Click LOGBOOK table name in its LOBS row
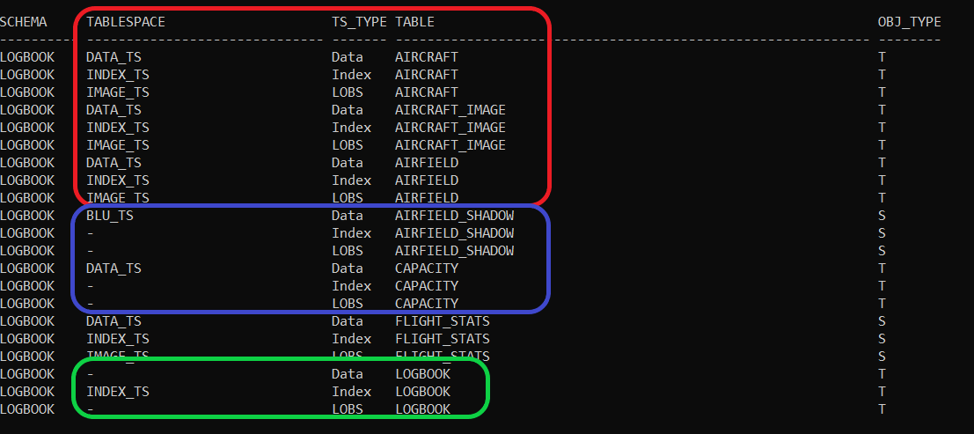This screenshot has height=434, width=974. (422, 409)
